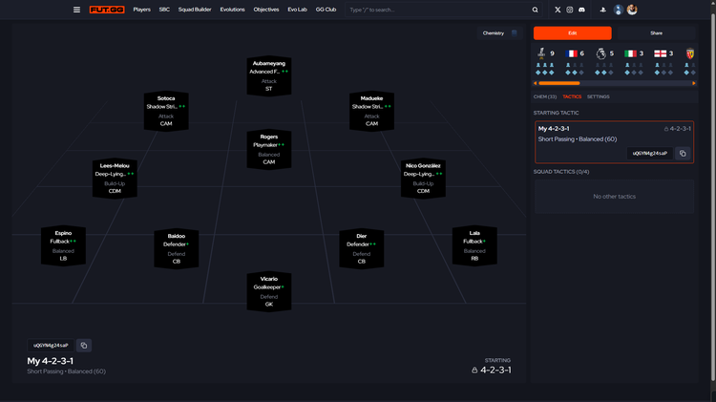
Task: Open the Discord server link
Action: [581, 10]
